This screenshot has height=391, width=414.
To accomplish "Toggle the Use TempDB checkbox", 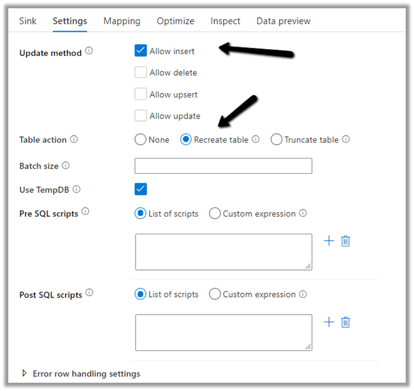I will 141,189.
